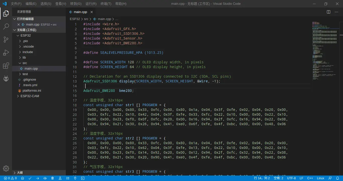Image resolution: width=343 pixels, height=181 pixels.
Task: Collapse the untitled workspace section
Action: pyautogui.click(x=39, y=30)
